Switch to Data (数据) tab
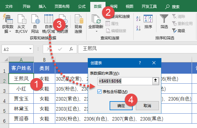 pyautogui.click(x=98, y=7)
